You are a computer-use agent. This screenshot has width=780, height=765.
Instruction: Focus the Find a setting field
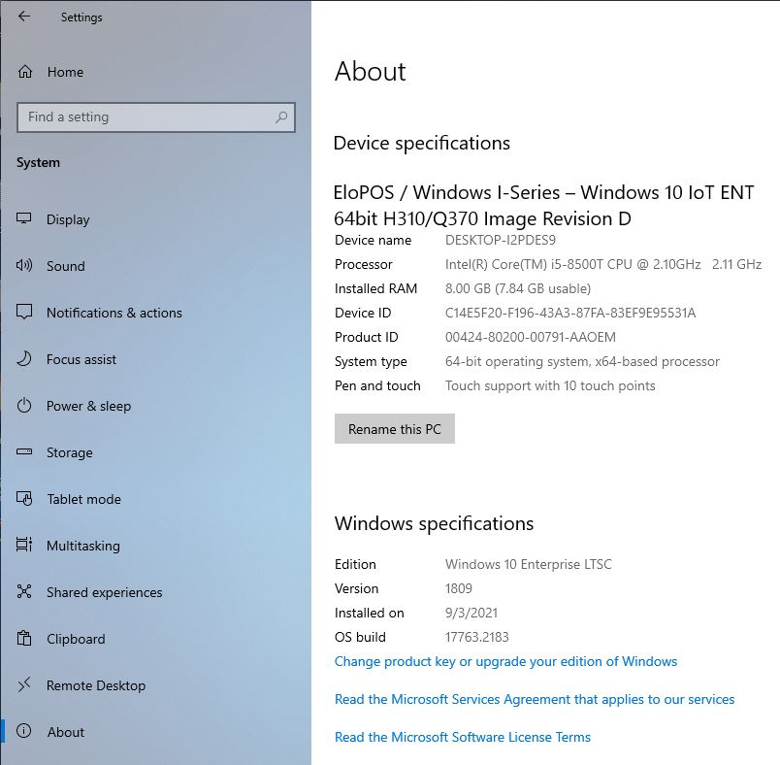(155, 117)
